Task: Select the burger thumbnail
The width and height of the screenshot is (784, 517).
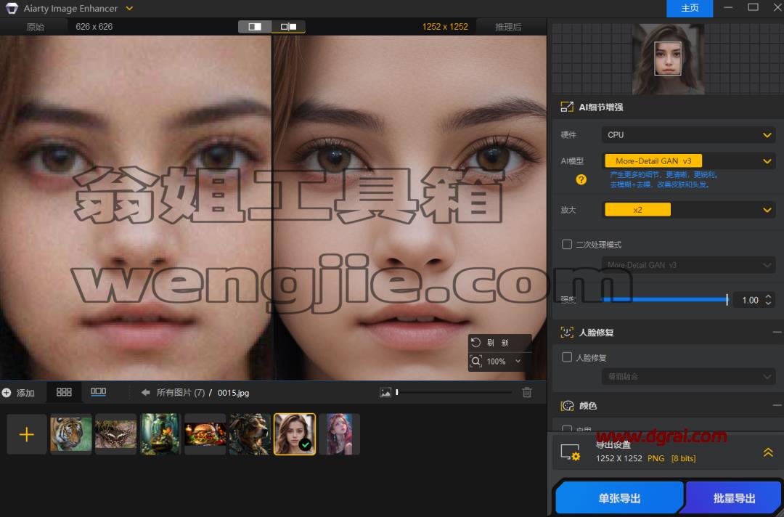Action: (205, 434)
